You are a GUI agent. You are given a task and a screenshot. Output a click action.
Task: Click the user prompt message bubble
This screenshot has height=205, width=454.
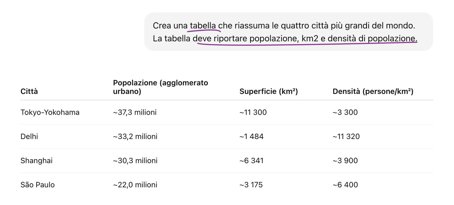289,32
